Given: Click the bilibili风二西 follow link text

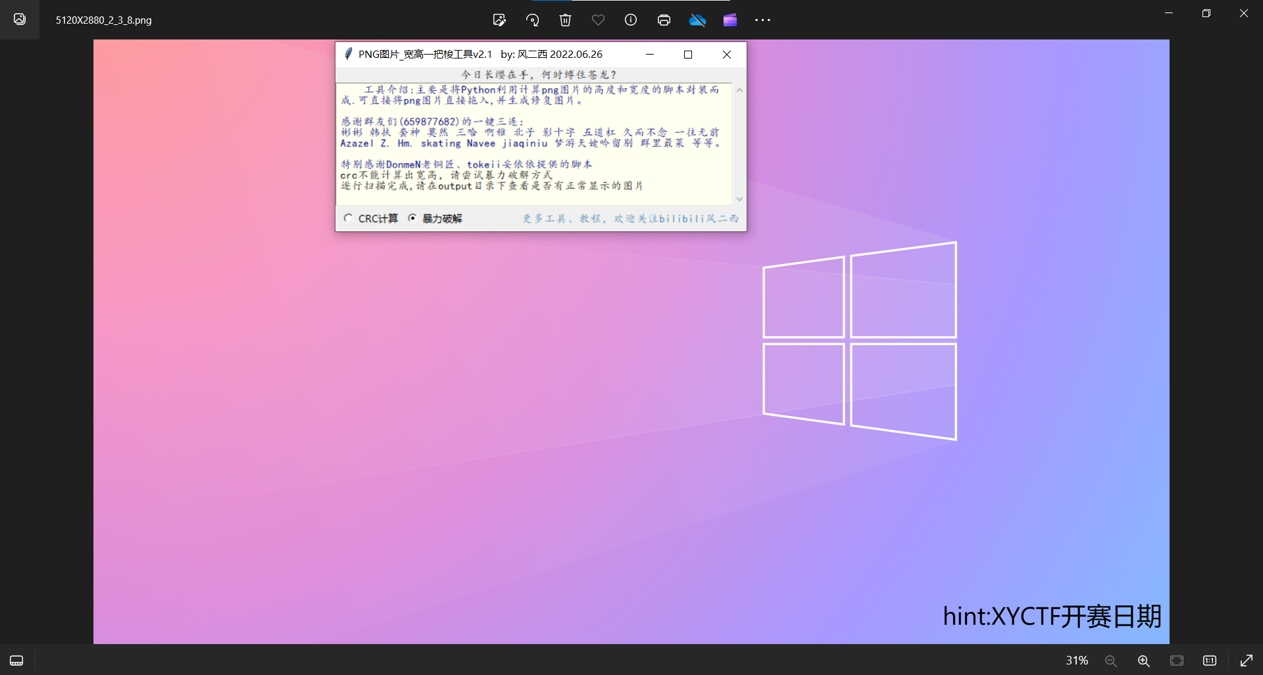Looking at the screenshot, I should pyautogui.click(x=630, y=218).
